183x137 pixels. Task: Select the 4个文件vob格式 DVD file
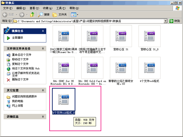pyautogui.click(x=149, y=68)
